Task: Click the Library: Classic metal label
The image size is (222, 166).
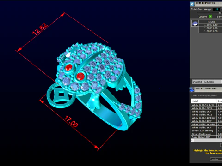Action: 204,95
